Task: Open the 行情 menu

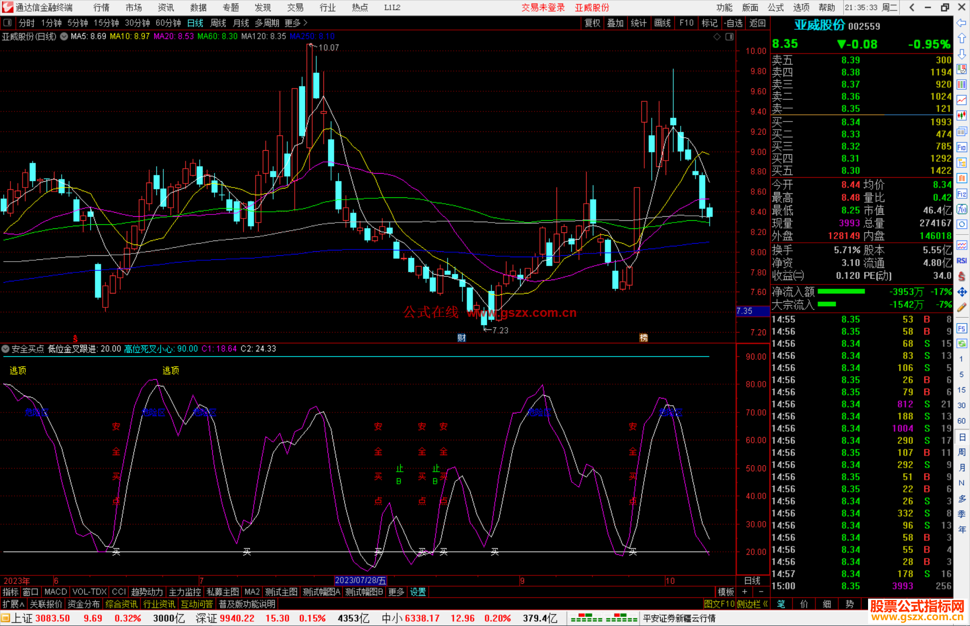Action: pyautogui.click(x=101, y=8)
